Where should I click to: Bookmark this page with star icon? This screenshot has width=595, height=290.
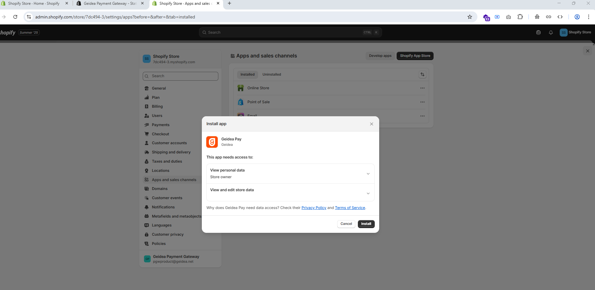(x=470, y=17)
